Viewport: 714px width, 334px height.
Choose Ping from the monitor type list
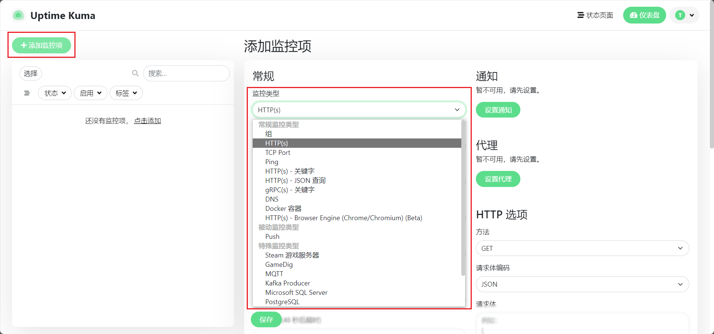272,162
